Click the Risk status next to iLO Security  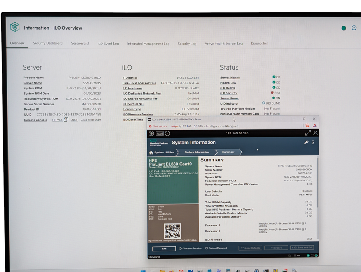coord(275,93)
